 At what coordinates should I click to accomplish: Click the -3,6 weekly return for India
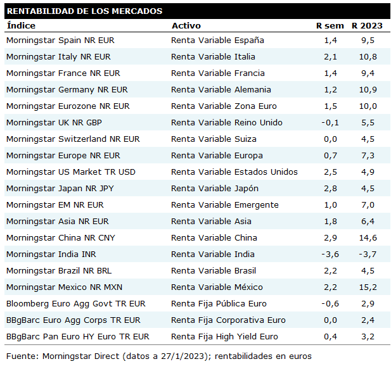pyautogui.click(x=330, y=254)
